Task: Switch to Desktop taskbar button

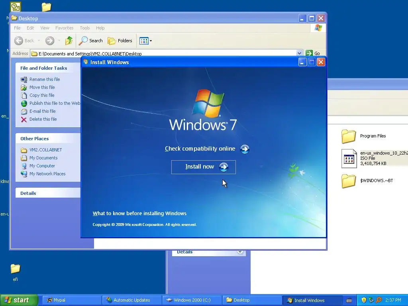Action: coord(252,300)
